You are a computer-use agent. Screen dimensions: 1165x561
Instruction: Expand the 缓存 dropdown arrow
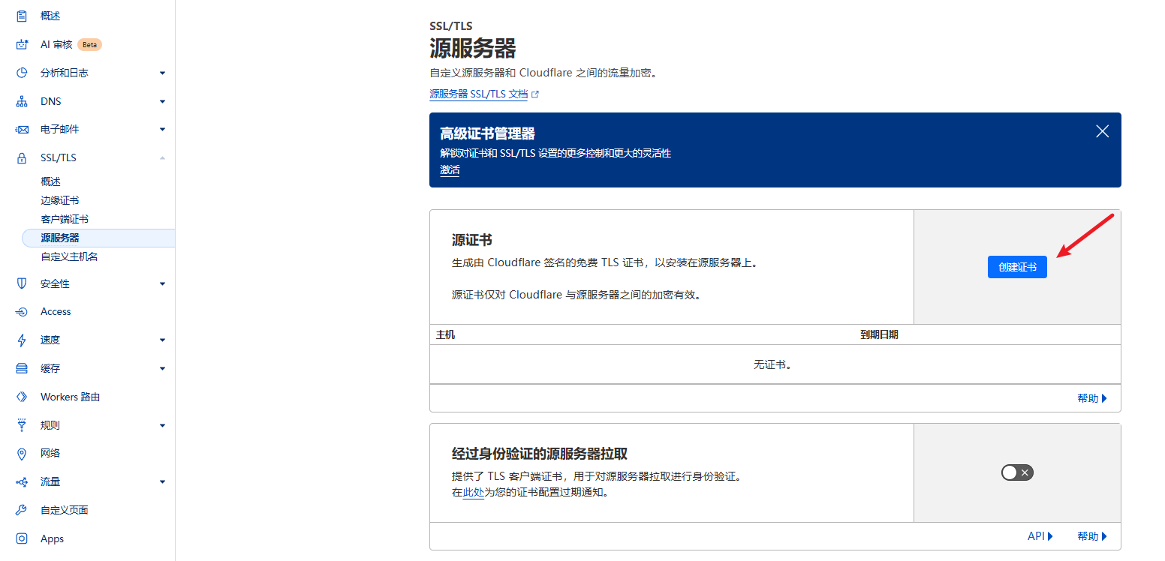coord(162,368)
